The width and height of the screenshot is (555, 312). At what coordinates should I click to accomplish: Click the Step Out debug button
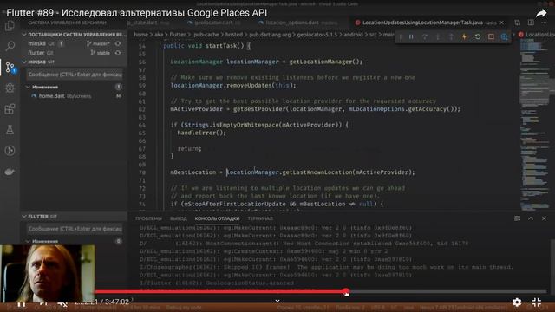(x=451, y=36)
